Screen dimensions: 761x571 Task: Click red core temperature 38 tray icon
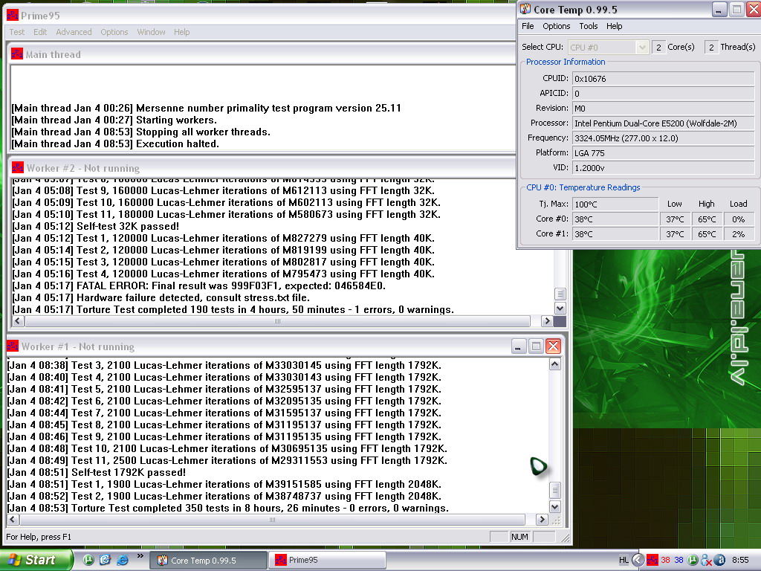[x=665, y=561]
